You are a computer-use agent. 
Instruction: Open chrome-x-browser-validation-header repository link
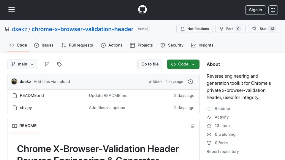(x=82, y=29)
